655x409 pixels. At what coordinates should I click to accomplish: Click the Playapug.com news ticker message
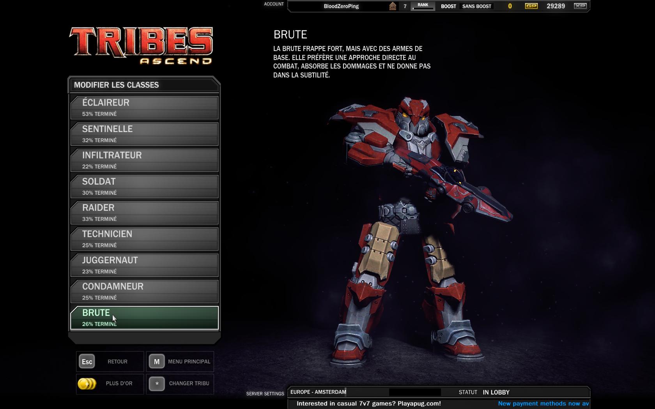tap(368, 404)
